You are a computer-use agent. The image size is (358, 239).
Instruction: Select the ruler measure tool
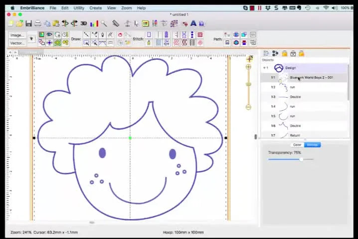pos(116,23)
